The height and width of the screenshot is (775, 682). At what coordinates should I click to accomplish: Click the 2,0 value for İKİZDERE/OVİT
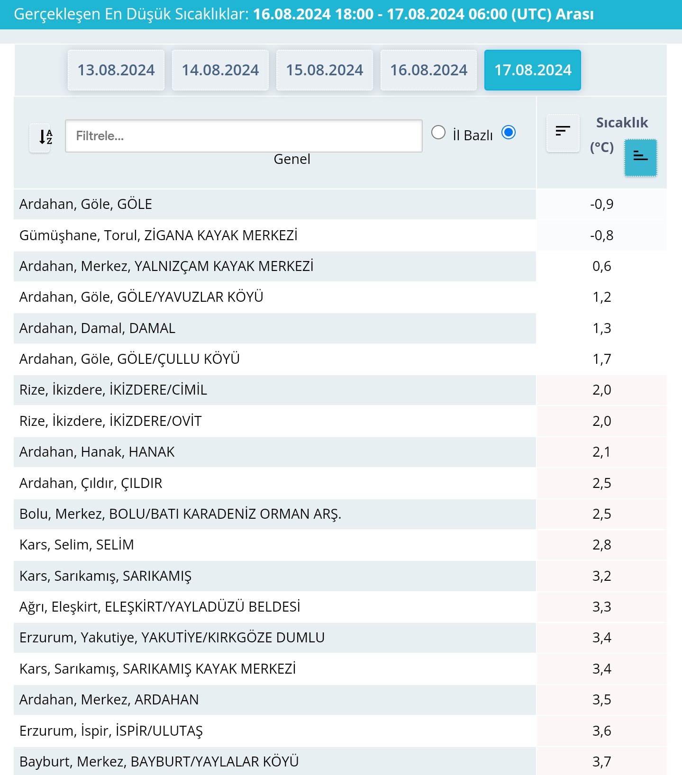coord(601,421)
